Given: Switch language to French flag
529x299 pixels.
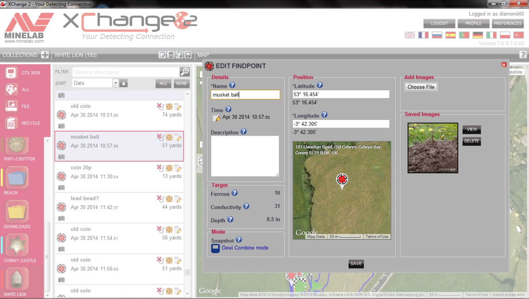Looking at the screenshot, I should pos(423,35).
